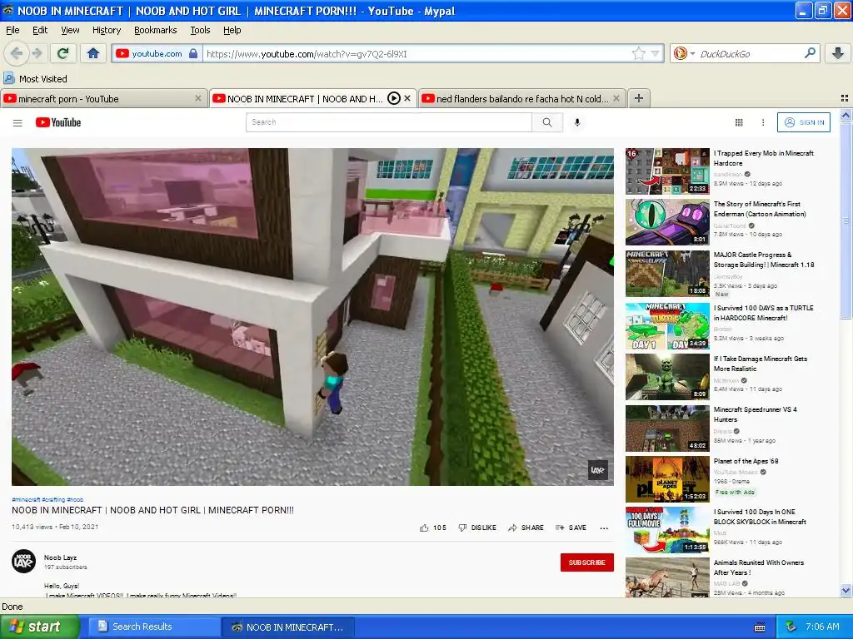
Task: Expand the DuckDuckGo search engine dropdown
Action: click(692, 53)
